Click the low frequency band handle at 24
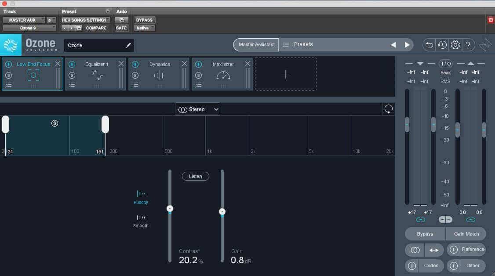 pos(5,124)
